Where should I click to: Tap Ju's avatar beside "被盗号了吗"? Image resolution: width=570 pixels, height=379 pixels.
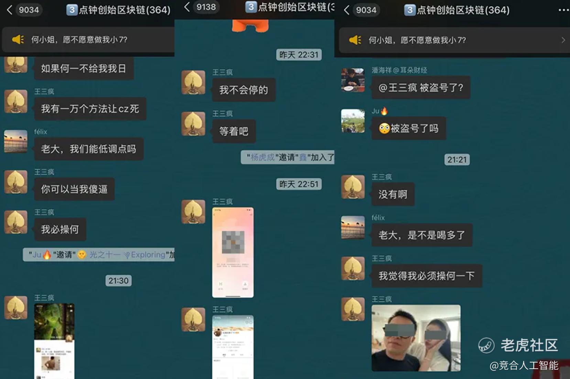coord(353,121)
